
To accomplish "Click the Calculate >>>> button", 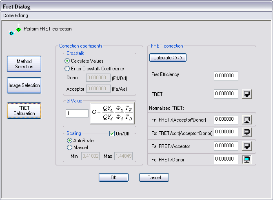I will pos(168,58).
